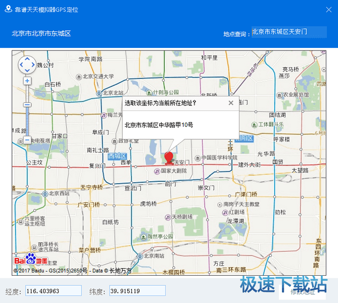Image resolution: width=338 pixels, height=303 pixels.
Task: Click the 龙潭湖 map label
Action: 235,221
